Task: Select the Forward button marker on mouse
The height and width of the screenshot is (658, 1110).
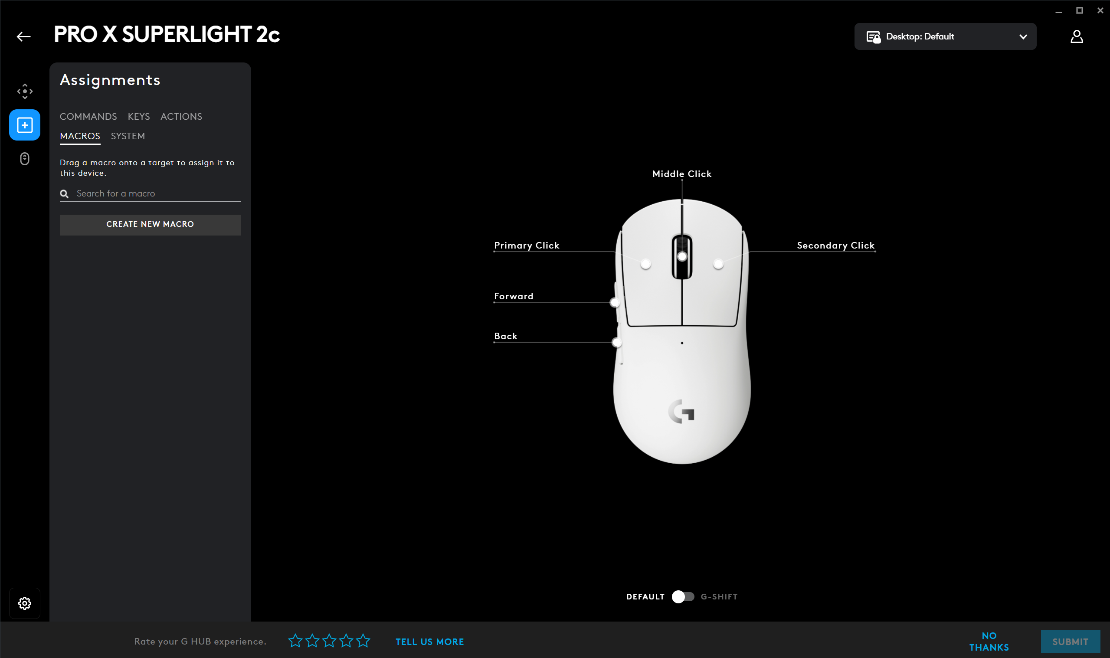Action: click(x=614, y=303)
